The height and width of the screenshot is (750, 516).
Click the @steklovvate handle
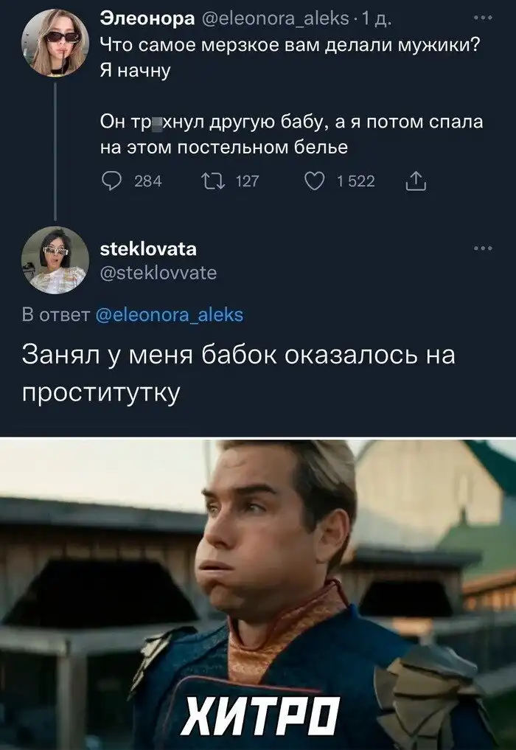[158, 273]
